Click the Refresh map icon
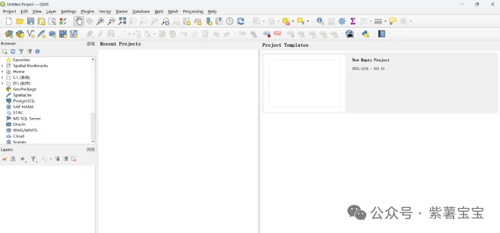Screen dimensions: 500x233 (x=240, y=21)
